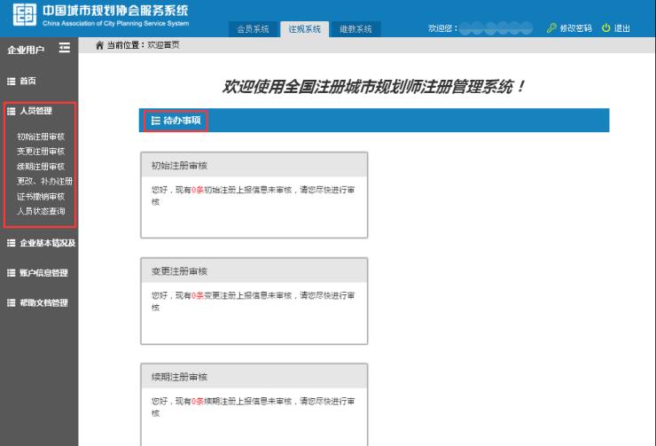Open 变更注册审核 in the sidebar
Viewport: 656px width, 446px height.
click(41, 152)
